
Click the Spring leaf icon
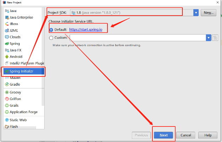tap(7, 44)
